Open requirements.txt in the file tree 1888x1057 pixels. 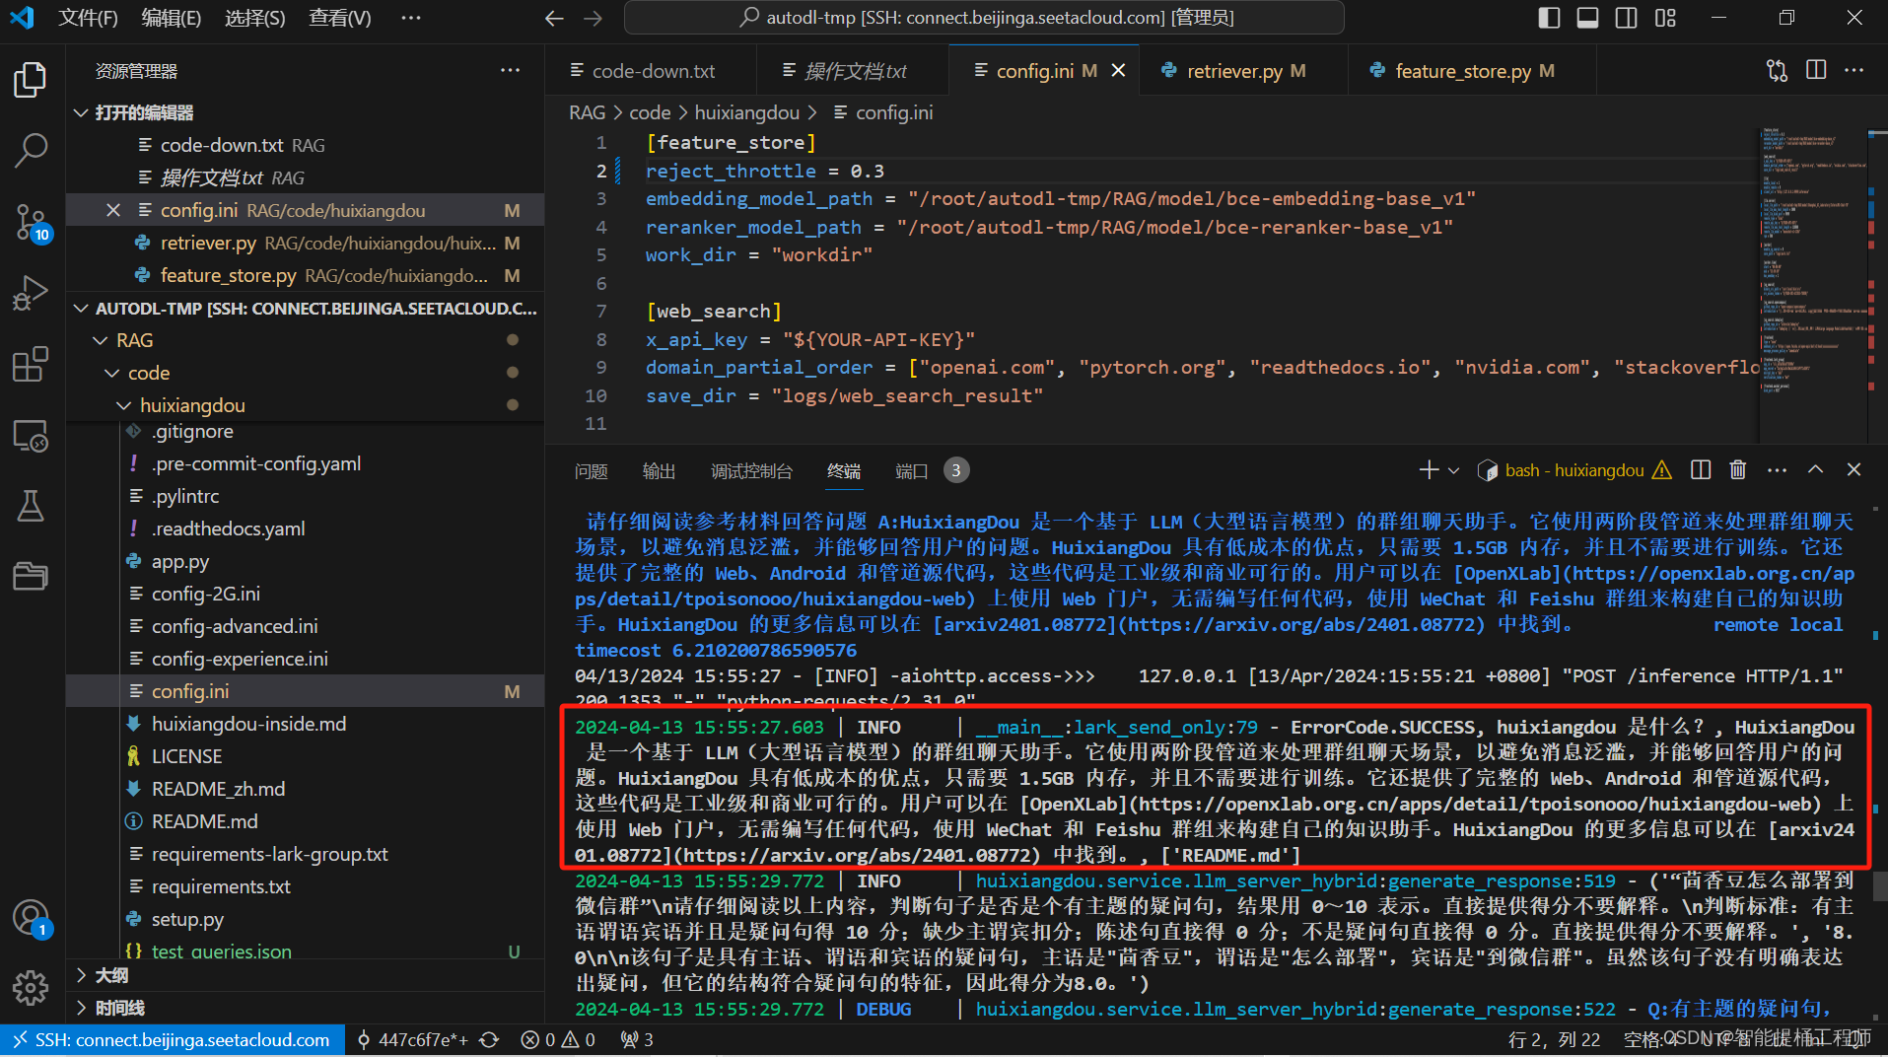(306, 886)
